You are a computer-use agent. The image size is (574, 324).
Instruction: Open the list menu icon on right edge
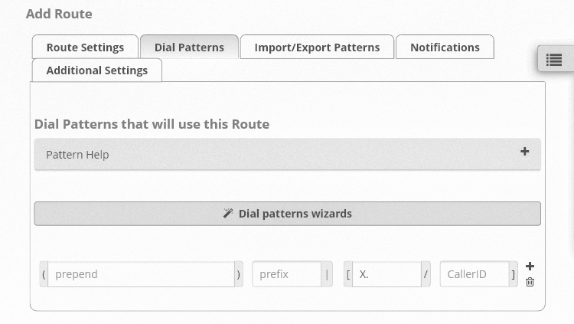554,60
